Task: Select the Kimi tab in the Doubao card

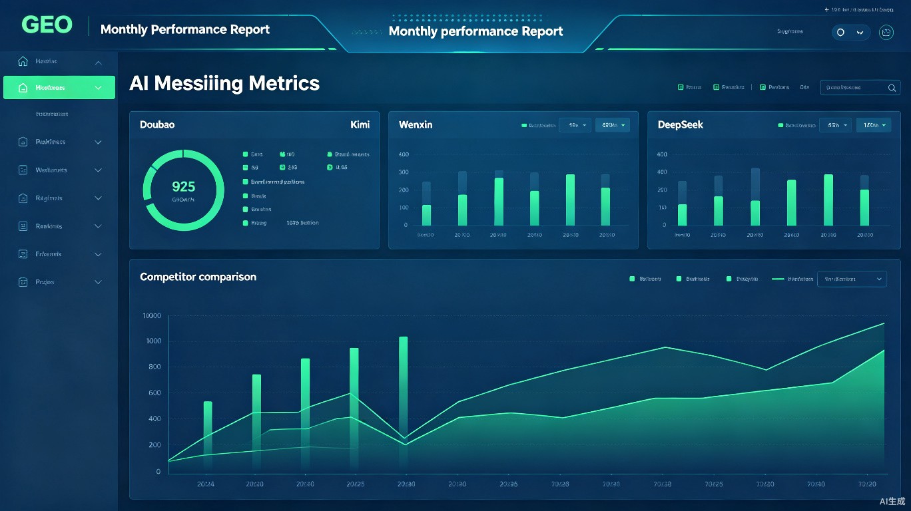Action: click(360, 124)
